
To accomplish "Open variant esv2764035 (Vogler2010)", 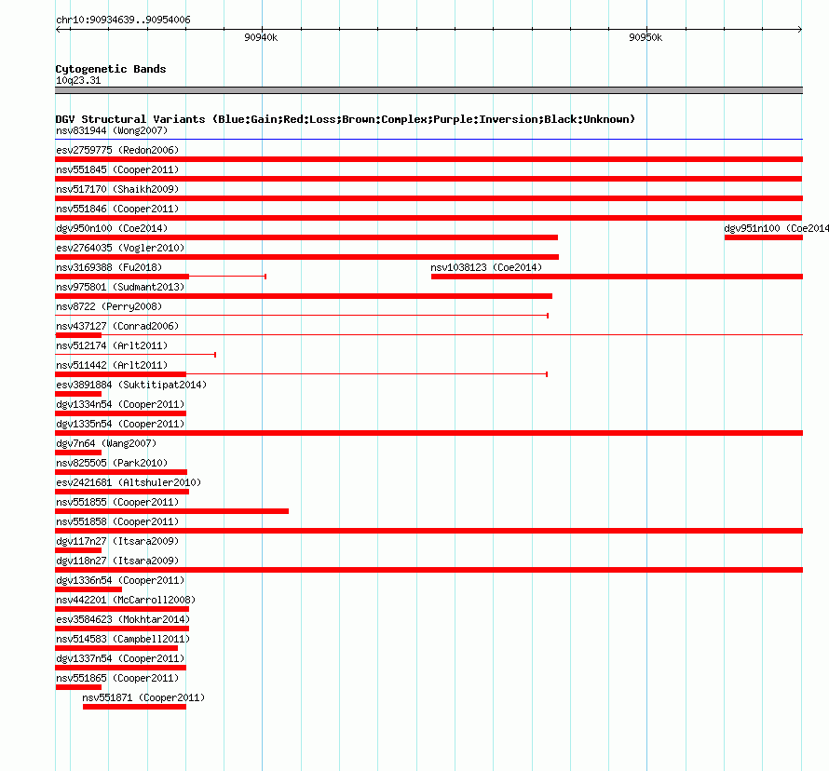I will click(120, 248).
